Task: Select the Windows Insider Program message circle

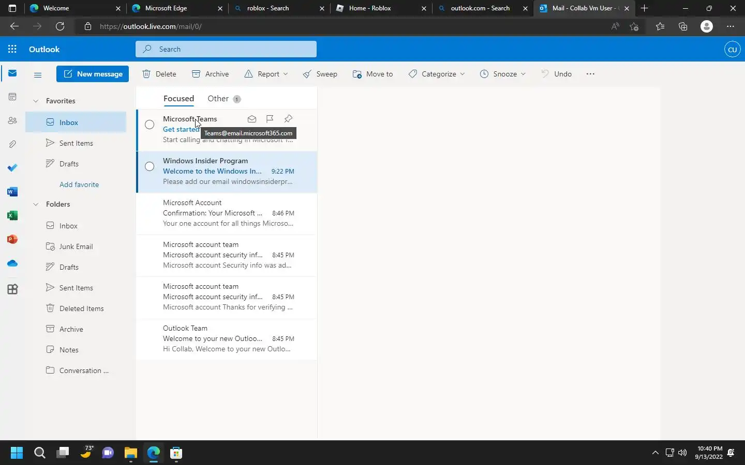Action: [150, 166]
